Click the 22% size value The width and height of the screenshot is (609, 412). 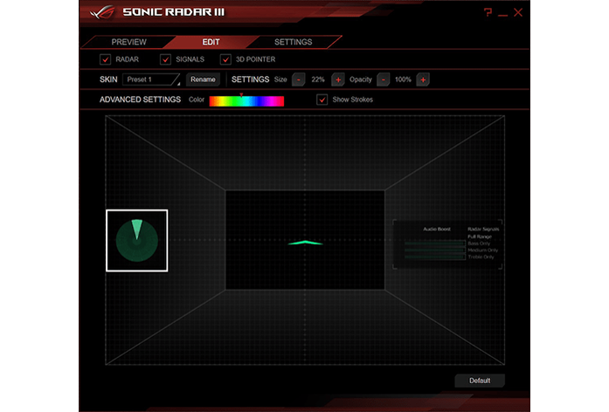pyautogui.click(x=318, y=79)
